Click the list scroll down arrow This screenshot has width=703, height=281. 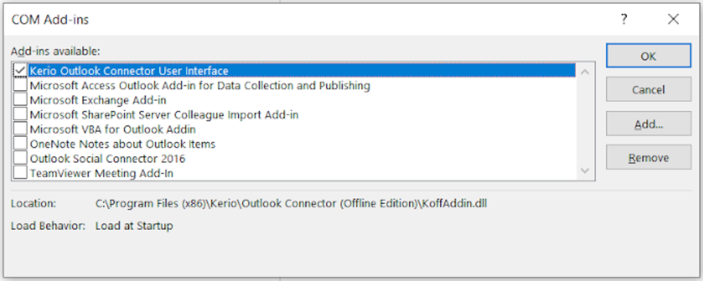(x=584, y=171)
